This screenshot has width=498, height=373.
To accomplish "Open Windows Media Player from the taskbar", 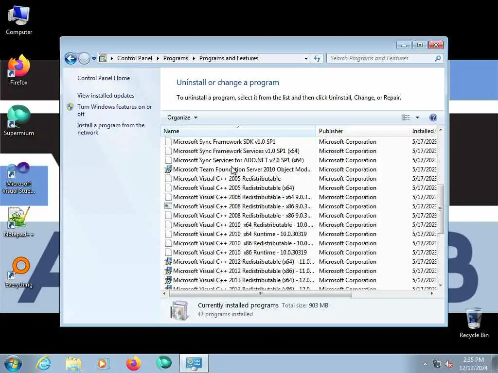I will [103, 363].
